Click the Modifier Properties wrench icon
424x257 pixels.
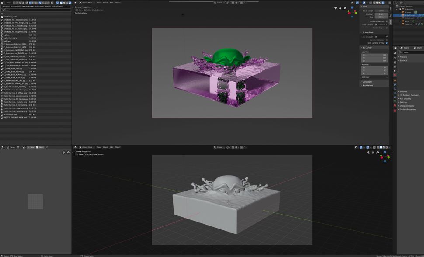click(395, 85)
